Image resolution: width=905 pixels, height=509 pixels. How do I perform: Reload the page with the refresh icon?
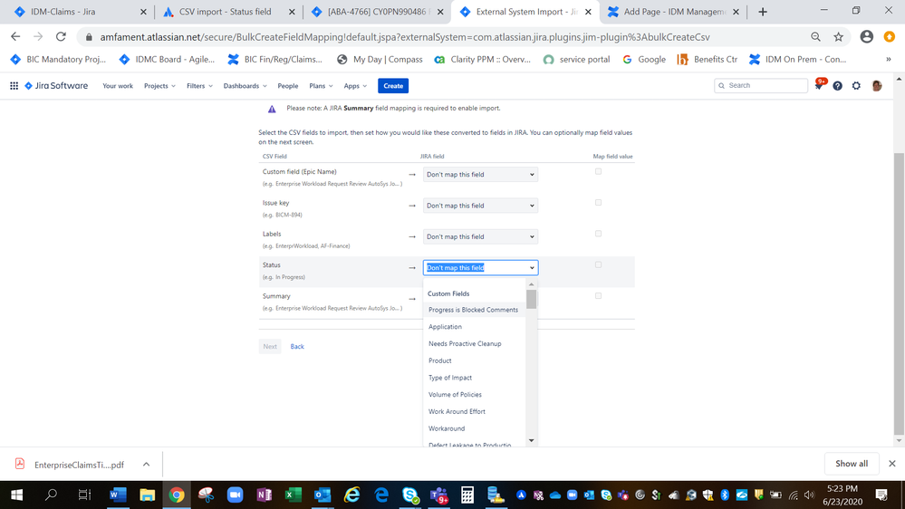coord(61,36)
